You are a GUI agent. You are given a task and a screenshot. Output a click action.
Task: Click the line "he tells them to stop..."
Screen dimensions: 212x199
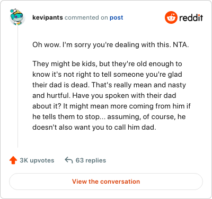109,116
